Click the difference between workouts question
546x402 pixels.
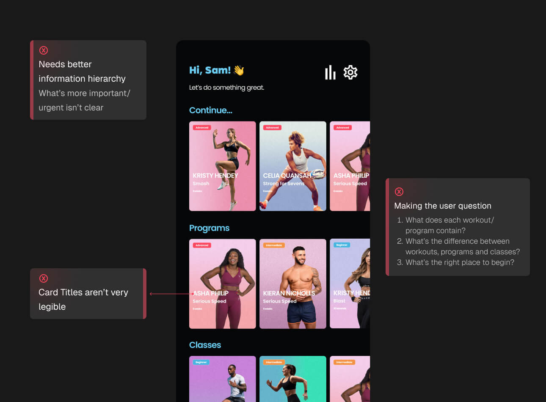click(x=458, y=246)
